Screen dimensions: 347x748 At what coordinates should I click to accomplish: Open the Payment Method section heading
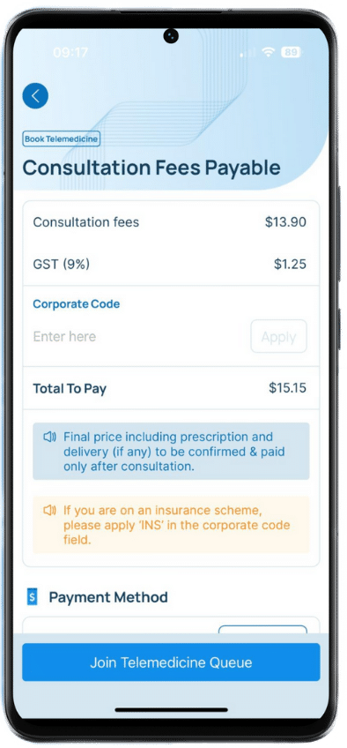click(x=108, y=597)
